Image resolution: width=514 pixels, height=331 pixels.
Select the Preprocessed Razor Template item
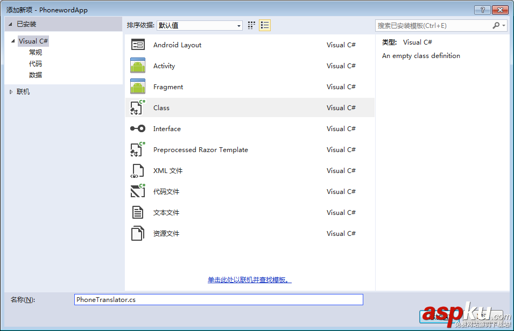[x=201, y=149]
